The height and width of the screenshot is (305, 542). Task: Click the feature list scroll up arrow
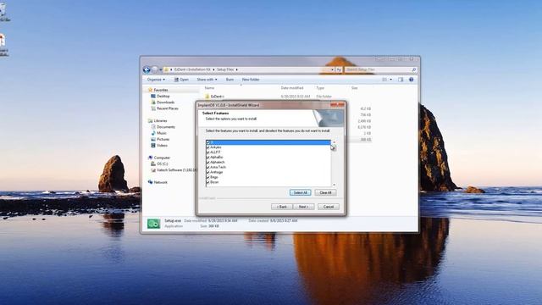point(334,142)
